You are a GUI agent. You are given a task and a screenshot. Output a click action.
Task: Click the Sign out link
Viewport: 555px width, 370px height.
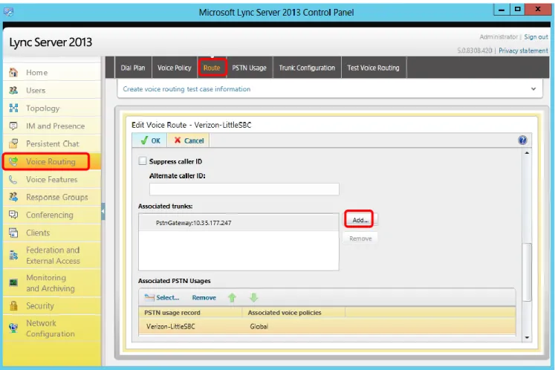pos(536,37)
